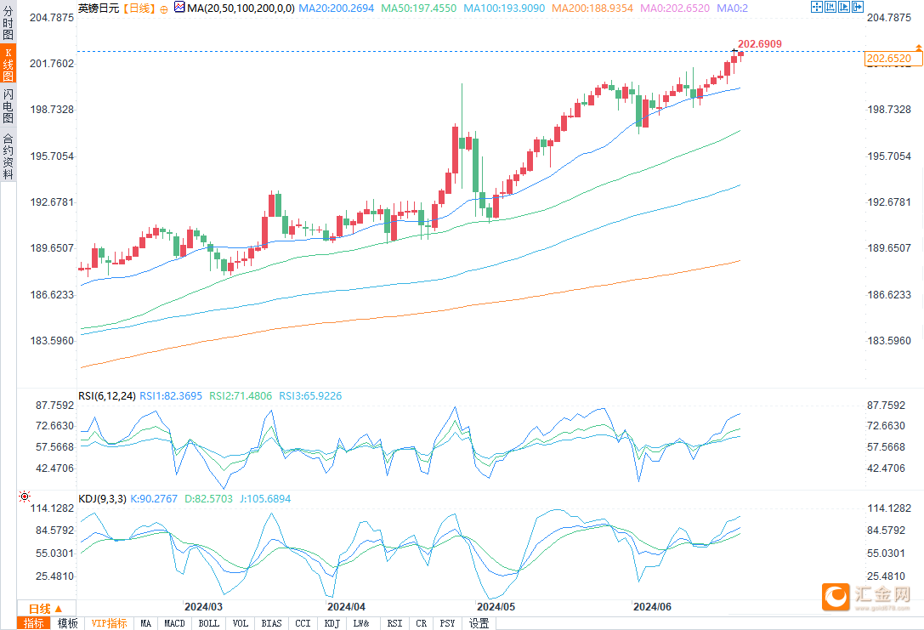Choose the BOLL indicator button
The height and width of the screenshot is (630, 924).
click(x=208, y=623)
